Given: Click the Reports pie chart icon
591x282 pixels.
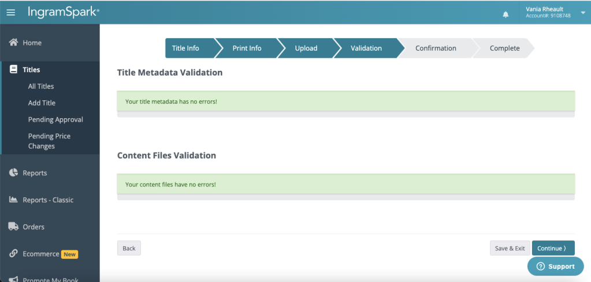Looking at the screenshot, I should click(x=13, y=173).
